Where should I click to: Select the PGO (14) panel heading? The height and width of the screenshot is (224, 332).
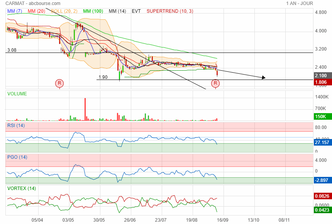pyautogui.click(x=17, y=157)
